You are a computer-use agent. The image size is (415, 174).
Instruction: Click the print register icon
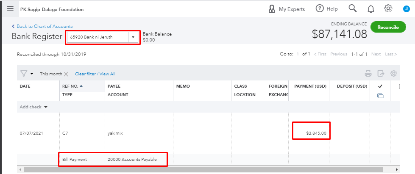[x=368, y=74]
